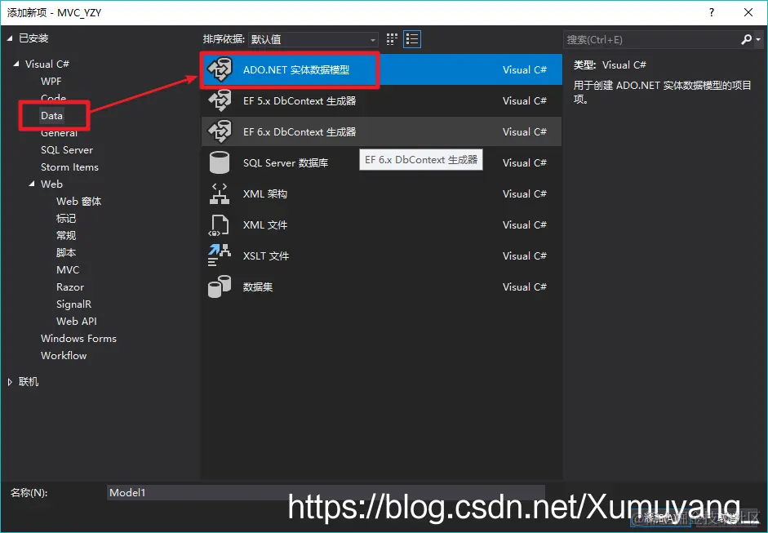768x533 pixels.
Task: Click the ADO.NET entity data model icon
Action: [220, 69]
